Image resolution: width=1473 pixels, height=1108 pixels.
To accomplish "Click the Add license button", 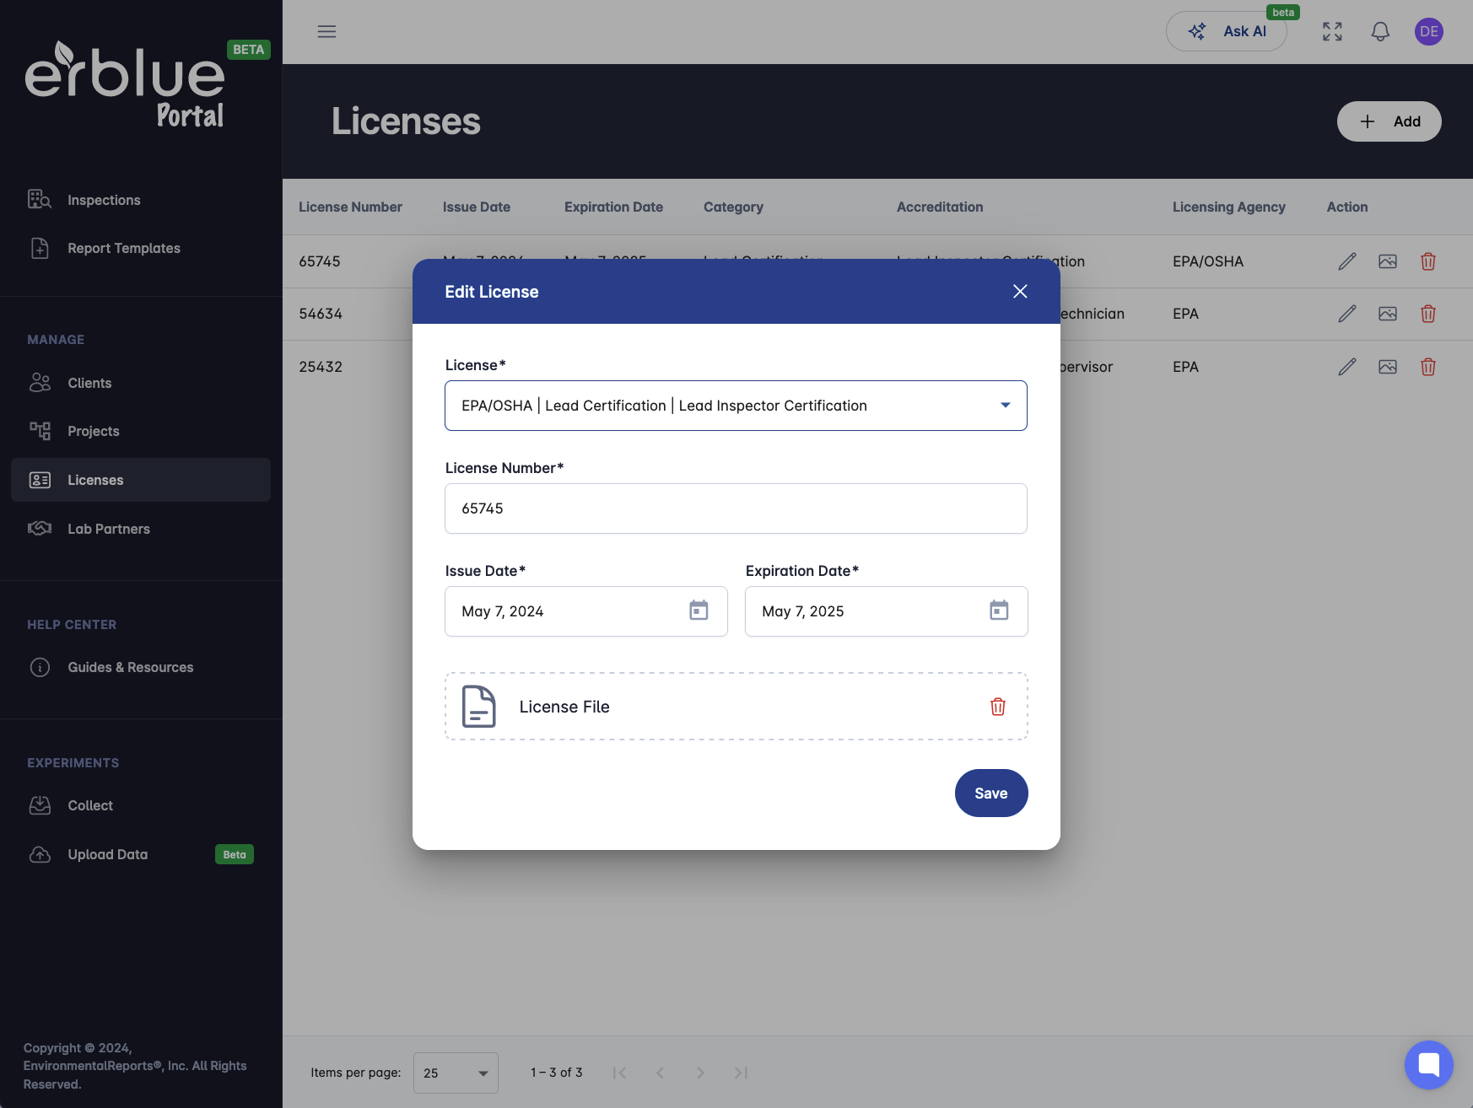I will [1389, 121].
